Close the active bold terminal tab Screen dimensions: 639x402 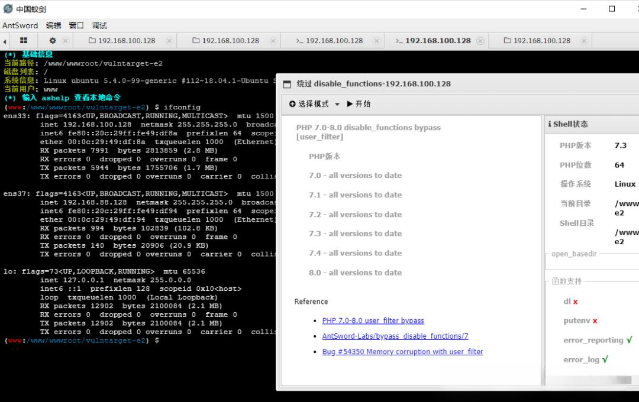click(x=480, y=41)
